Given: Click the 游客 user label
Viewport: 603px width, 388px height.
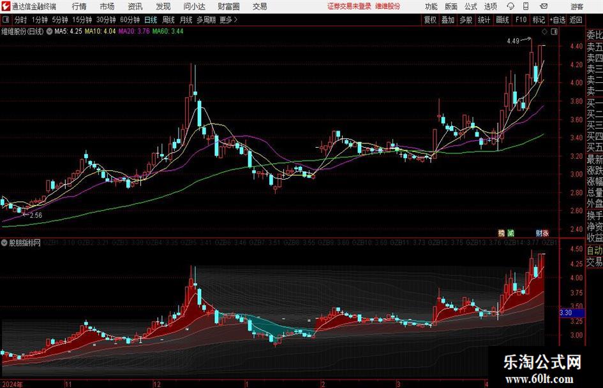Looking at the screenshot, I should [x=577, y=6].
